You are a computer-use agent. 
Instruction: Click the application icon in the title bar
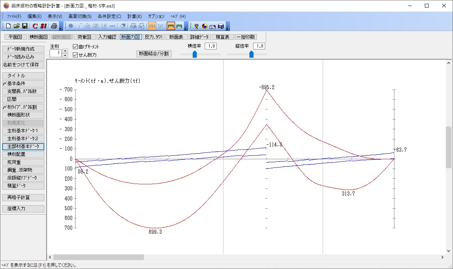click(6, 6)
